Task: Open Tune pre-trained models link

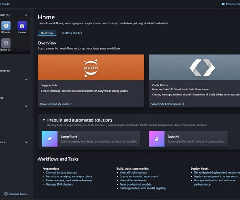Action: point(135,184)
